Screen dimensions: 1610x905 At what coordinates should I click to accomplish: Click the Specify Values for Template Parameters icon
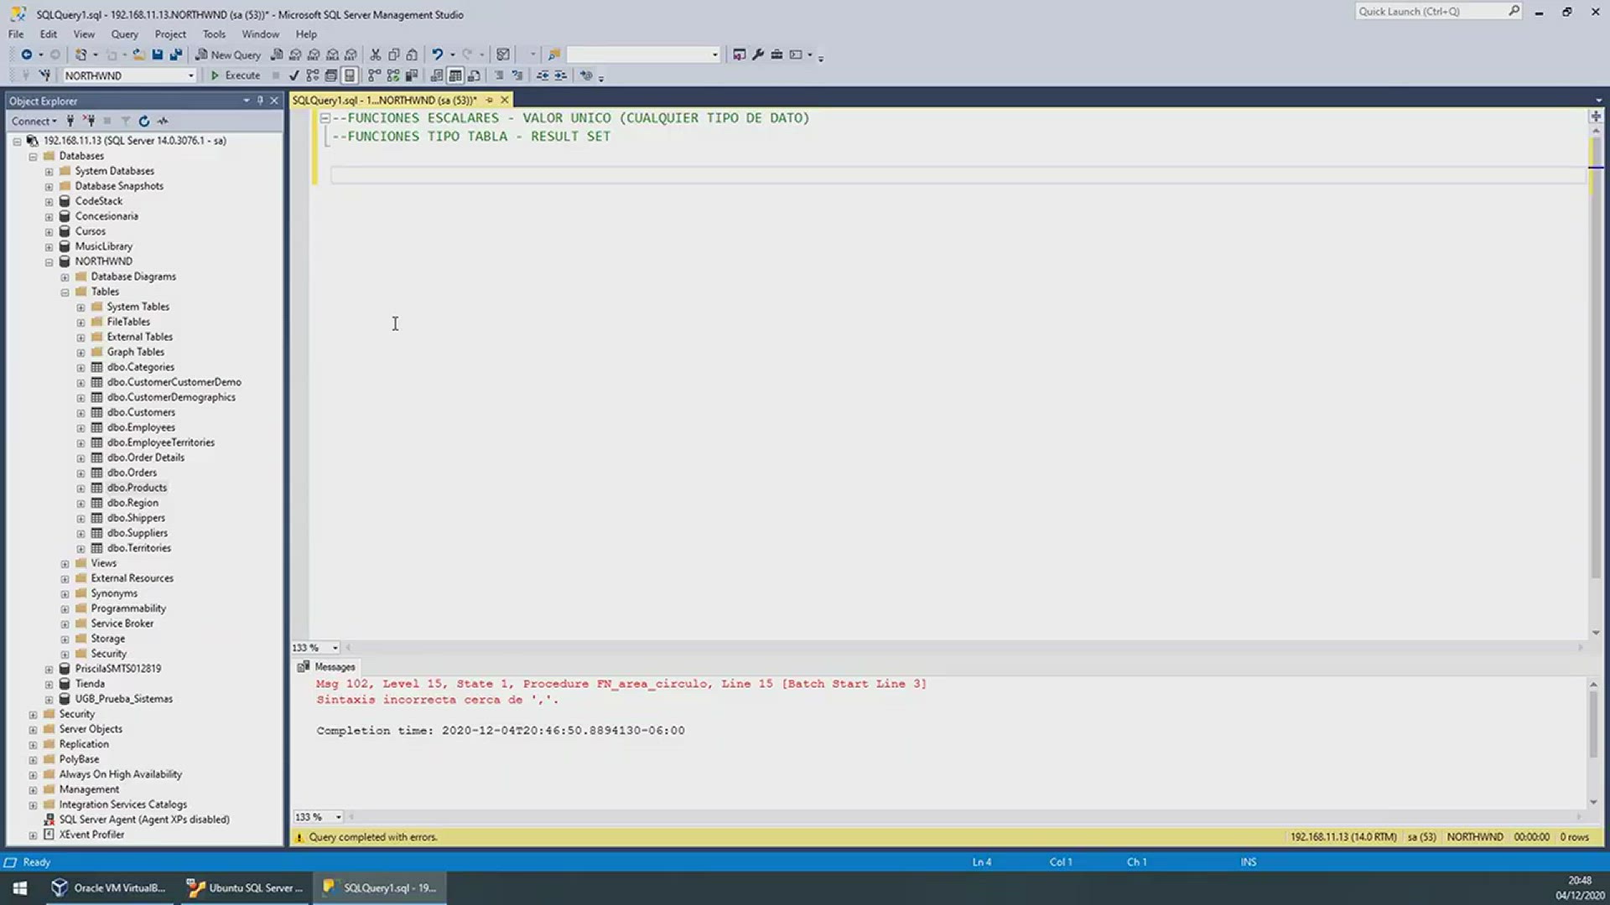(586, 75)
